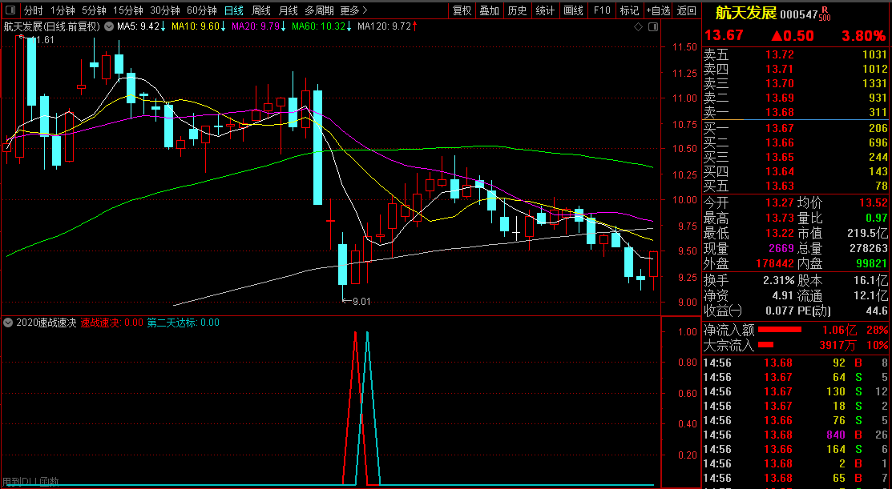Click the 换手 2.31% value
The width and height of the screenshot is (892, 489).
[x=779, y=280]
